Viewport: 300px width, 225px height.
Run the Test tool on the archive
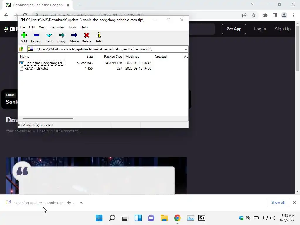[49, 37]
